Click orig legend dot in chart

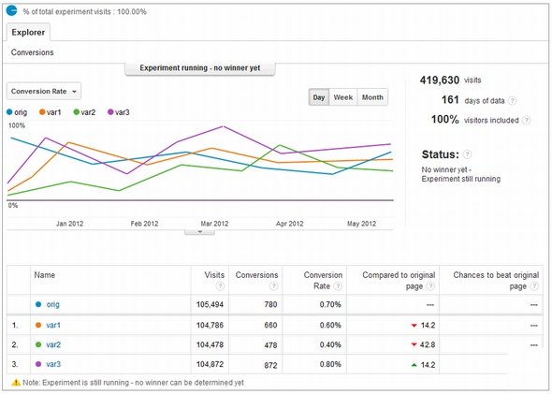[9, 112]
